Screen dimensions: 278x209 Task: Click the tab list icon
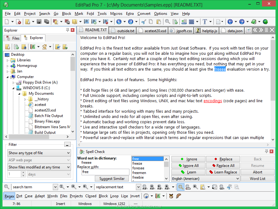coord(266,30)
